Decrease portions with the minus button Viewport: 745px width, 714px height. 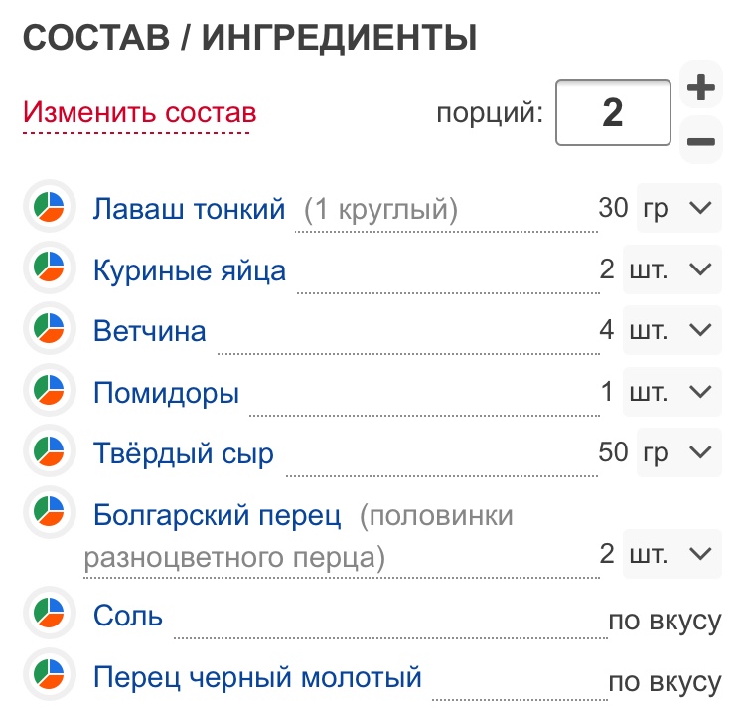pyautogui.click(x=701, y=141)
